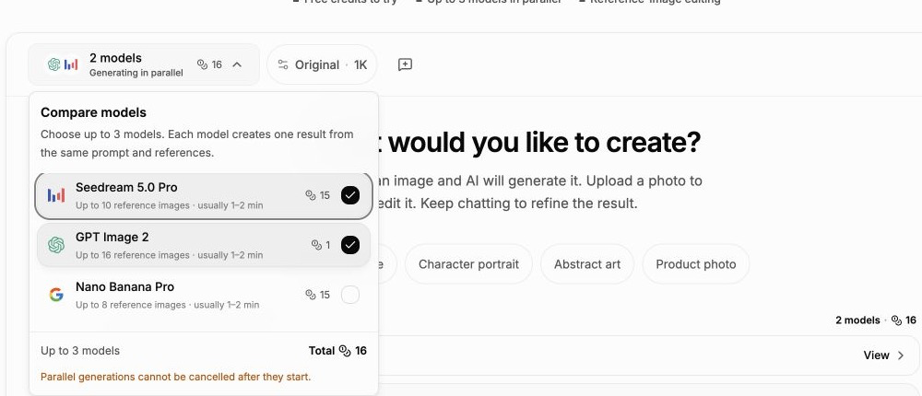
Task: Click the 'Generating in parallel' subtitle
Action: 136,73
